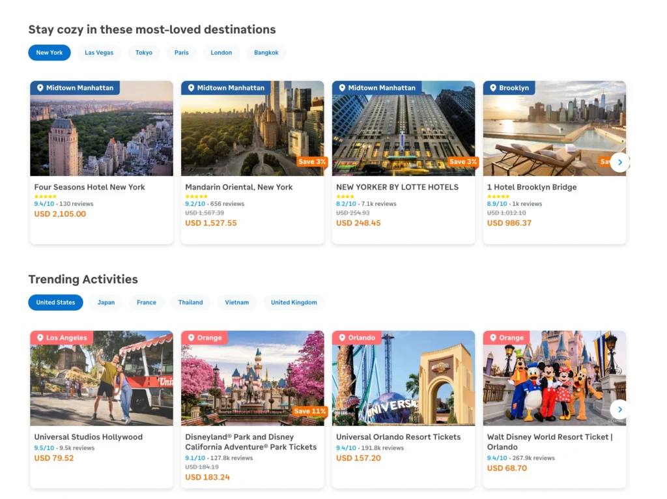
Task: Show trending activities in France
Action: pyautogui.click(x=147, y=302)
